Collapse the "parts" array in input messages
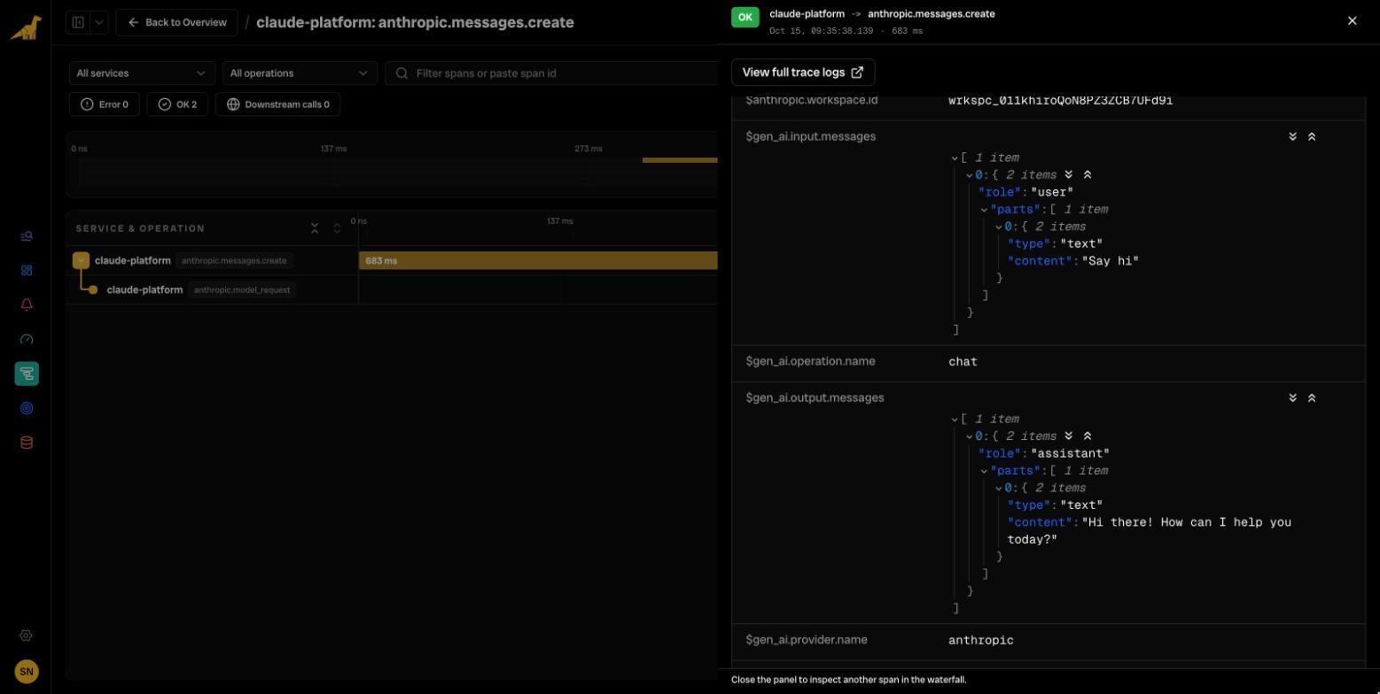 click(984, 210)
